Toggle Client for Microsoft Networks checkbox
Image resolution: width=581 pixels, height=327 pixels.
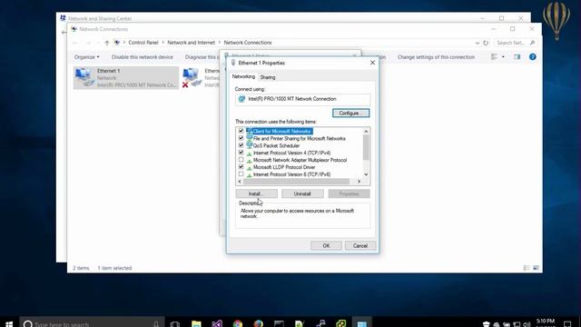(241, 131)
